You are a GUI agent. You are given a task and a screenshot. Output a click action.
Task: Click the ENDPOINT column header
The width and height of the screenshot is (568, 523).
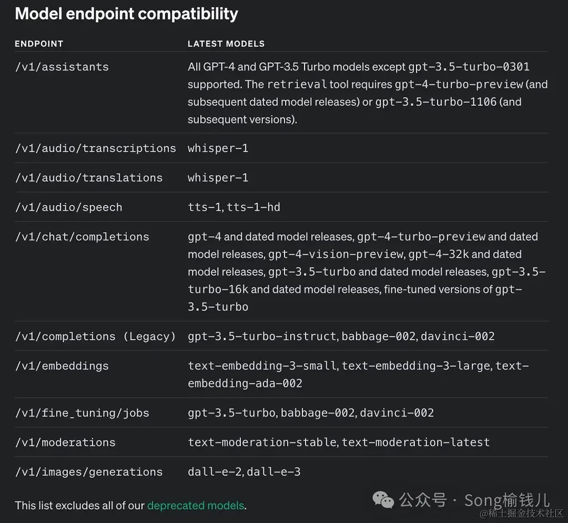[x=39, y=44]
